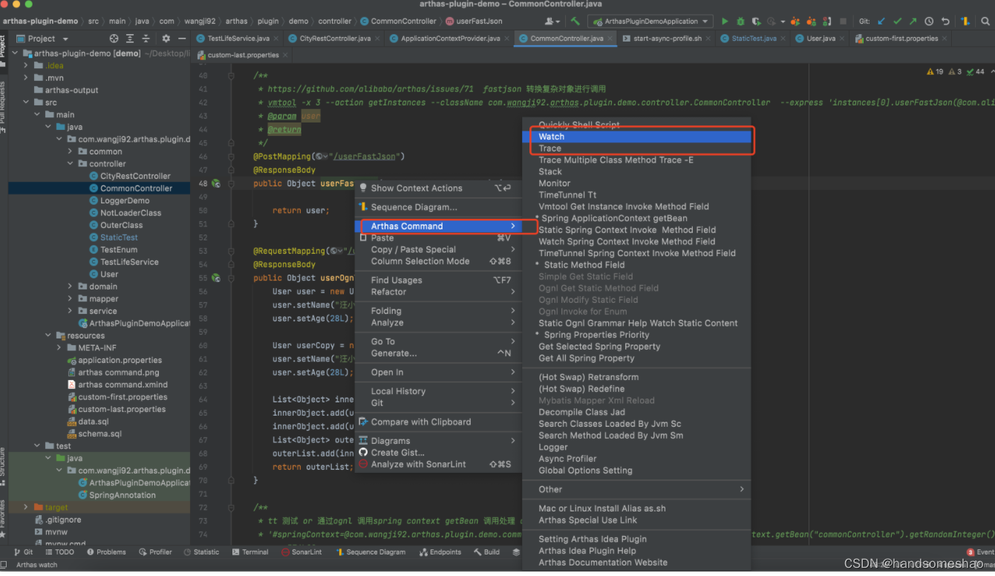Select Watch in Arthas submenu
Image resolution: width=995 pixels, height=576 pixels.
(636, 137)
